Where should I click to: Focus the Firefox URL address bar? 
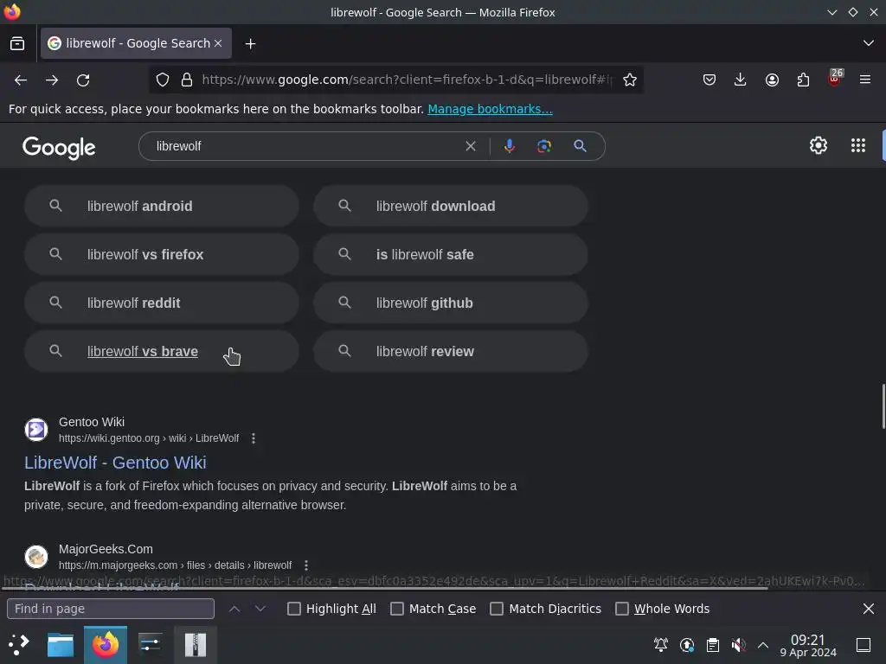[x=407, y=80]
